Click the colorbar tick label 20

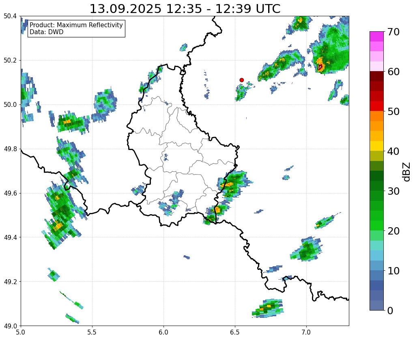393,231
